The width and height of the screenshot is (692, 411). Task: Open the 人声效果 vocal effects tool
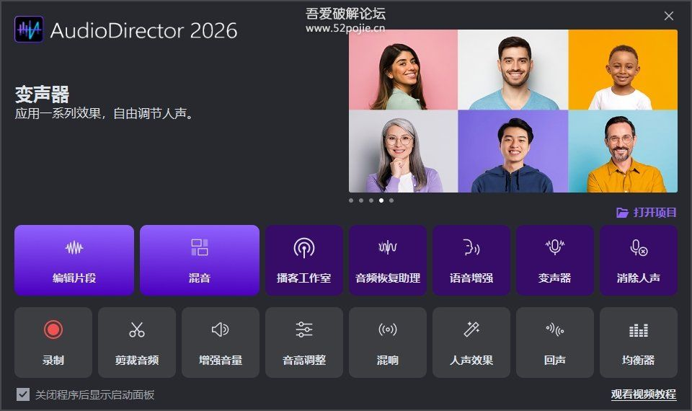(471, 342)
